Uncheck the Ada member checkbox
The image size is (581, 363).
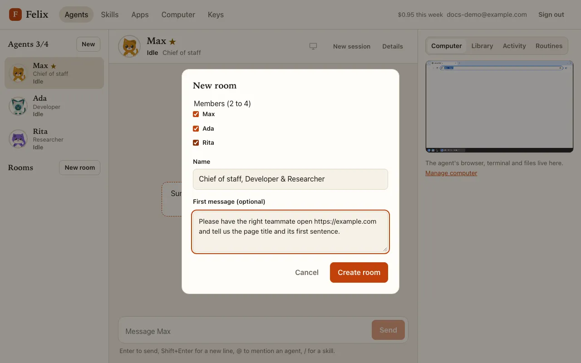click(196, 128)
